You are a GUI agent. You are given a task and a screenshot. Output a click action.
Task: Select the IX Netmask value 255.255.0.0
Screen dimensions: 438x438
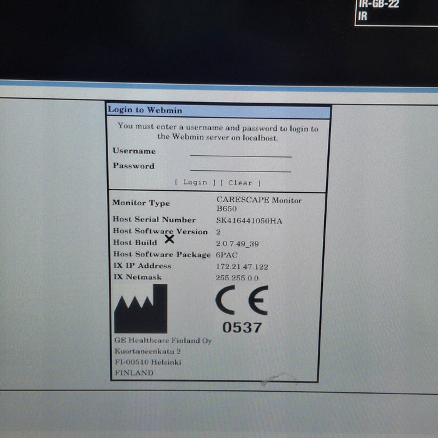tap(237, 278)
